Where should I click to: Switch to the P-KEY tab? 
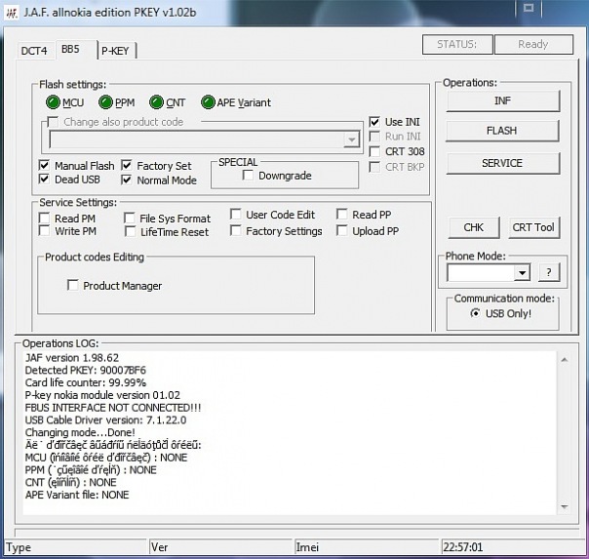[115, 51]
